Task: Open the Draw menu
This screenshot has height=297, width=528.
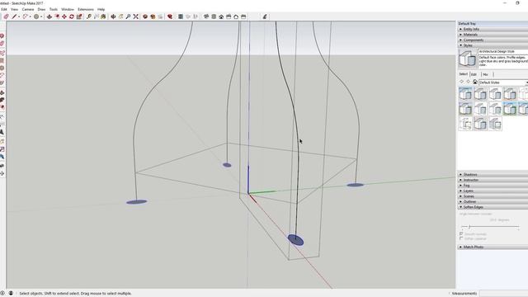Action: point(41,9)
